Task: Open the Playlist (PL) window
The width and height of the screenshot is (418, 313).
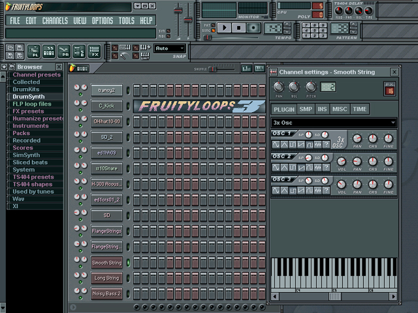Action: 34,51
